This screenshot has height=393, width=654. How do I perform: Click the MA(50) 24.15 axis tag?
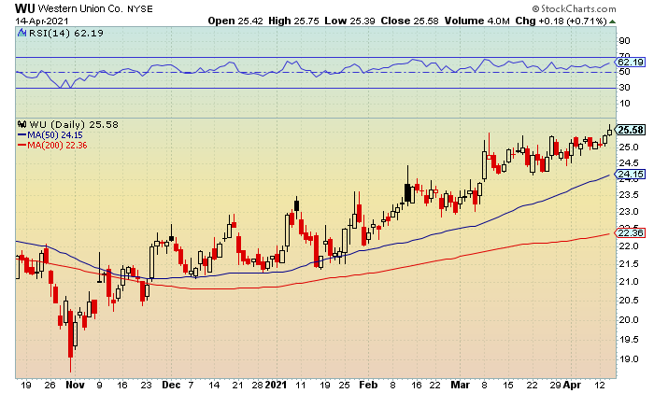click(631, 175)
